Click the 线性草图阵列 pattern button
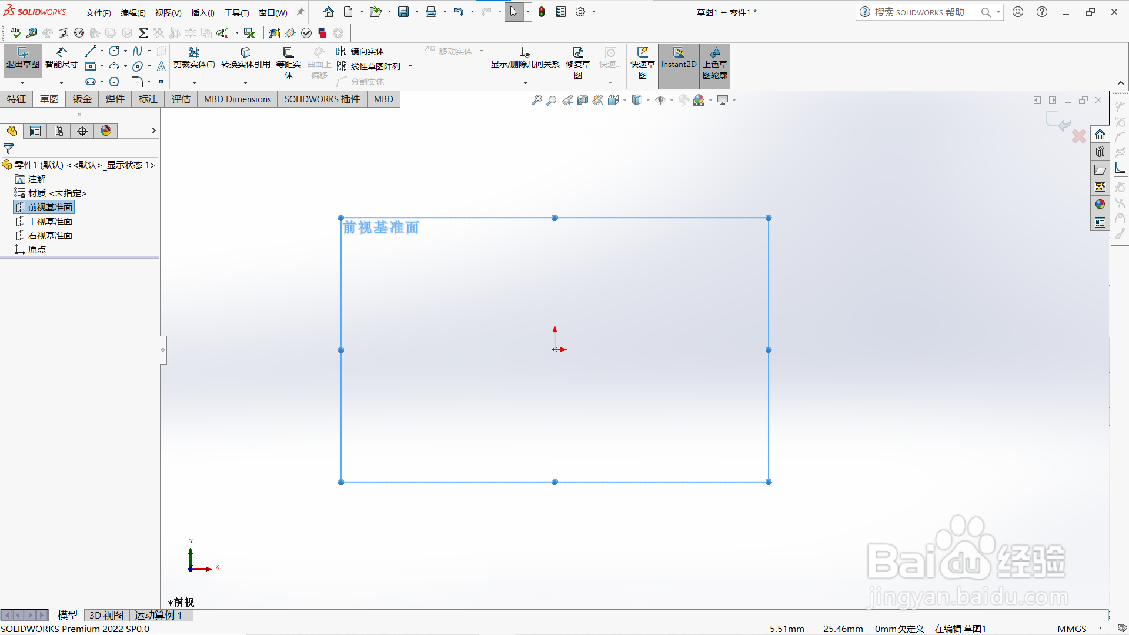Viewport: 1129px width, 635px height. point(369,66)
